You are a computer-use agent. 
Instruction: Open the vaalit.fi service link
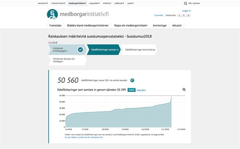click(x=130, y=3)
